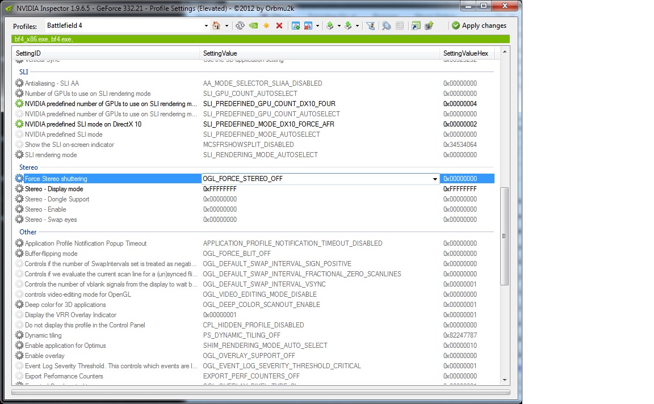Viewport: 654px width, 404px height.
Task: Select Display the VRR Overlay Indicator row
Action: [254, 315]
